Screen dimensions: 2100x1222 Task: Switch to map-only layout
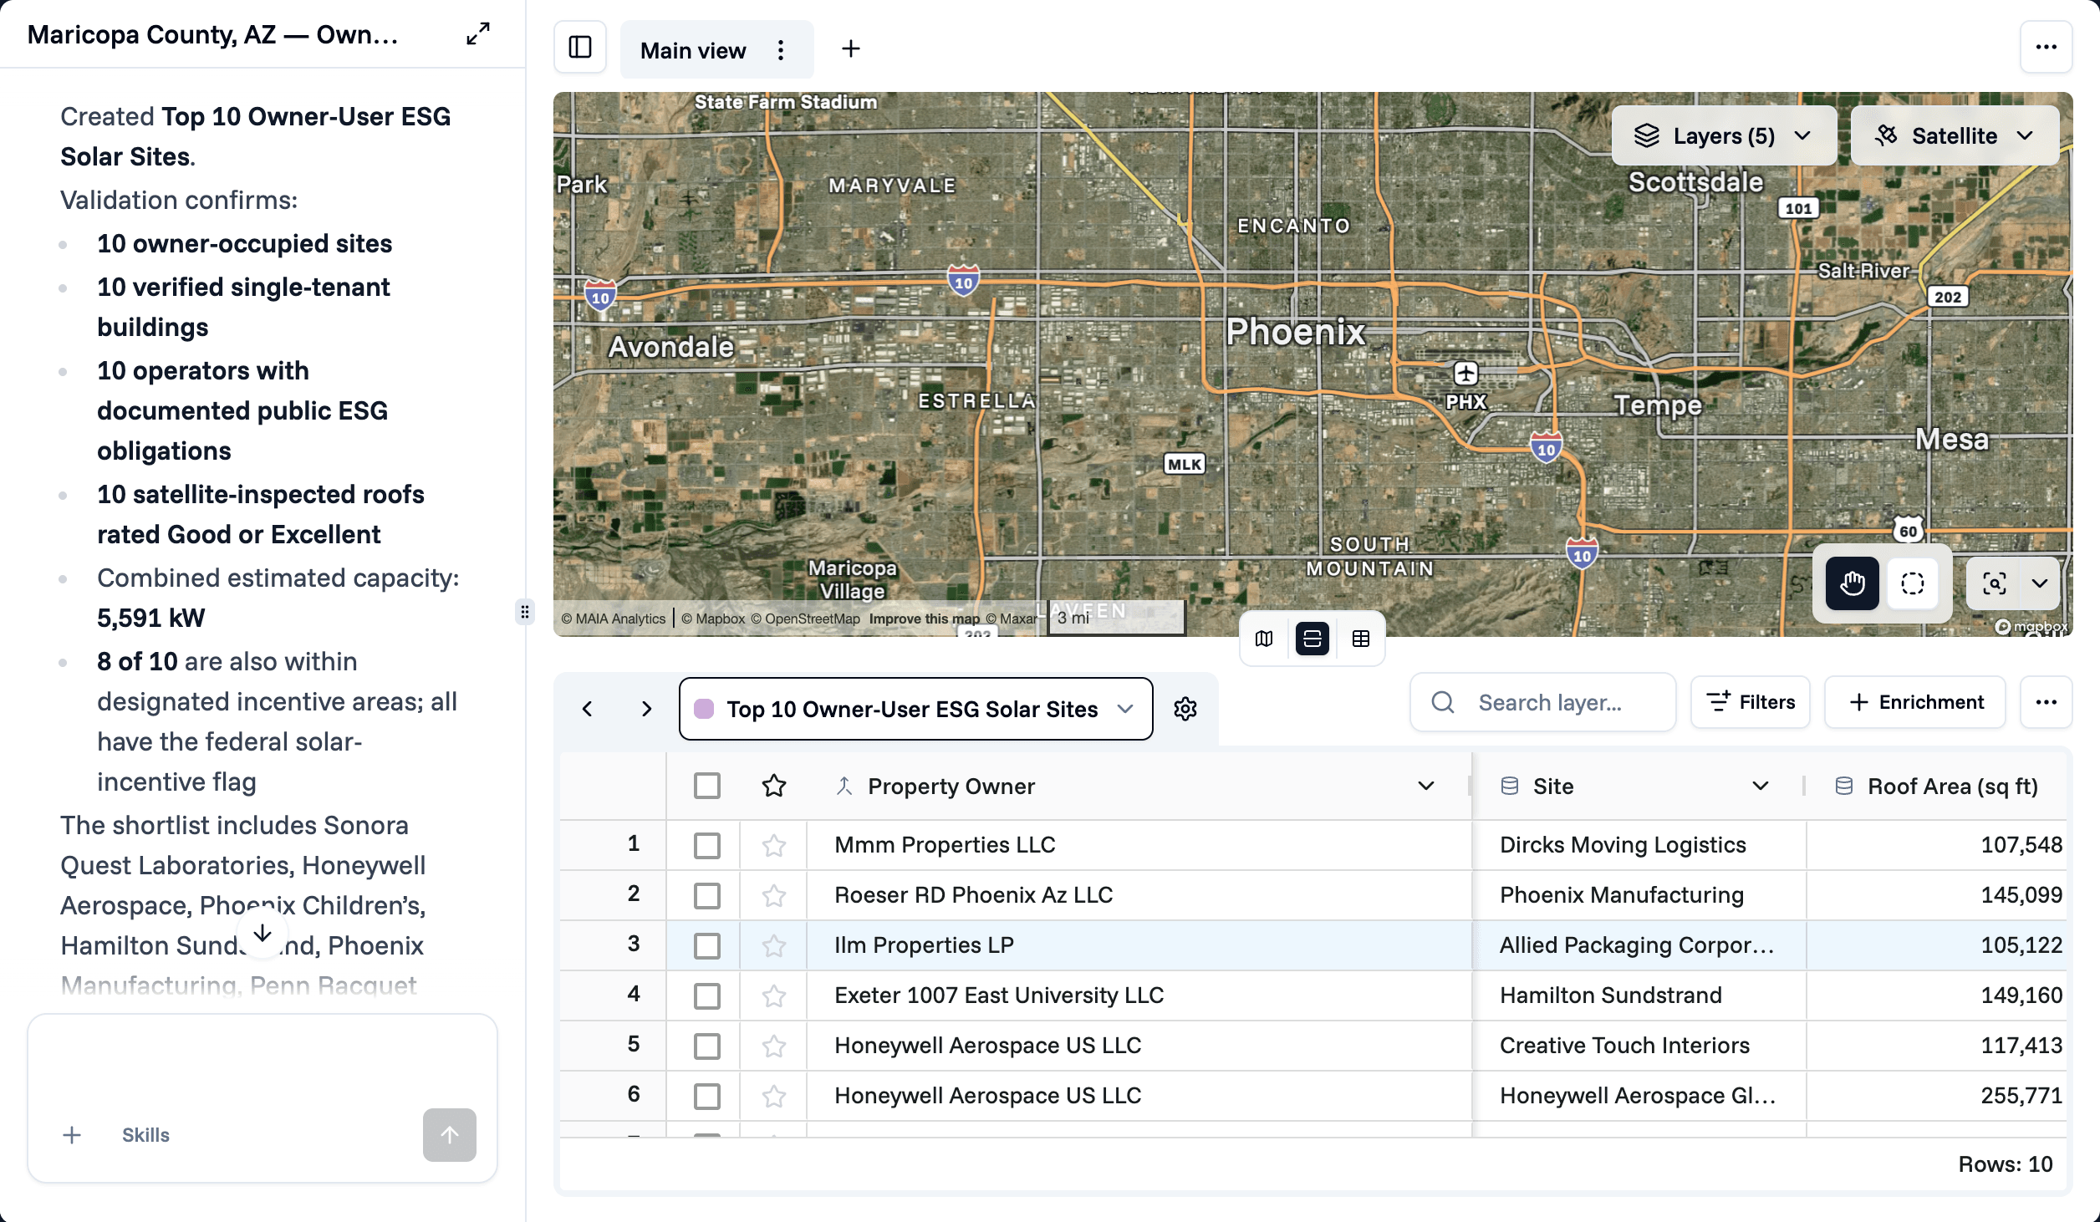click(1264, 639)
